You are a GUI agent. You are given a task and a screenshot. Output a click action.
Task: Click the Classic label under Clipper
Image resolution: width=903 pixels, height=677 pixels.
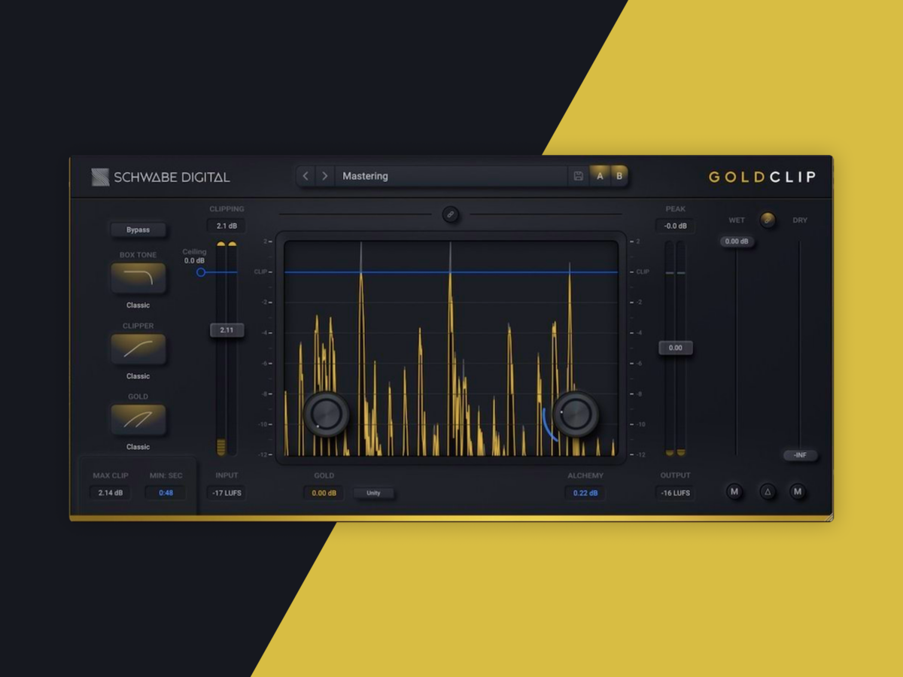point(138,376)
